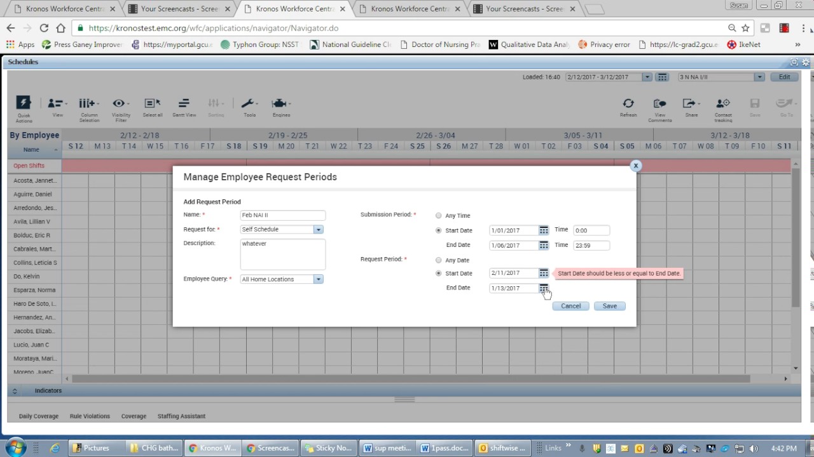
Task: Expand Employee Query dropdown
Action: coord(318,279)
